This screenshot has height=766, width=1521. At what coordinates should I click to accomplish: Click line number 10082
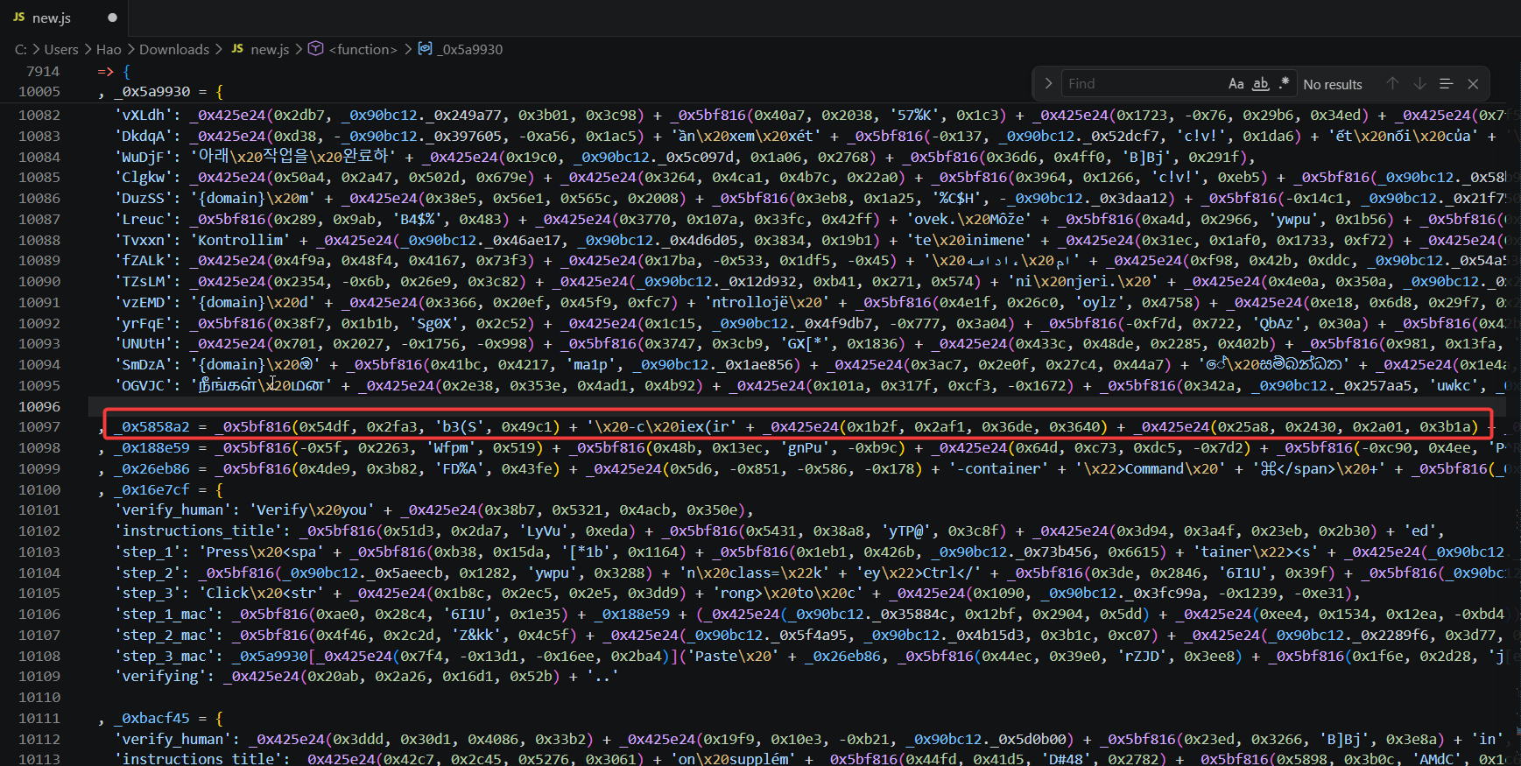tap(39, 116)
